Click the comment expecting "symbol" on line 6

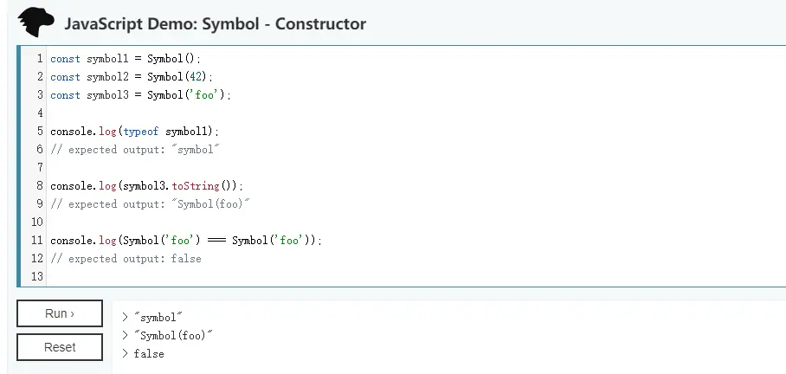point(135,150)
